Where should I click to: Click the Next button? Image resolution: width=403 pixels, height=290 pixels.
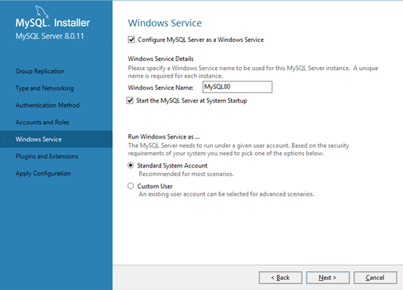328,277
